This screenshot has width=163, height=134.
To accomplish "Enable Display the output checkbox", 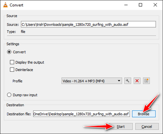I will tap(12, 62).
